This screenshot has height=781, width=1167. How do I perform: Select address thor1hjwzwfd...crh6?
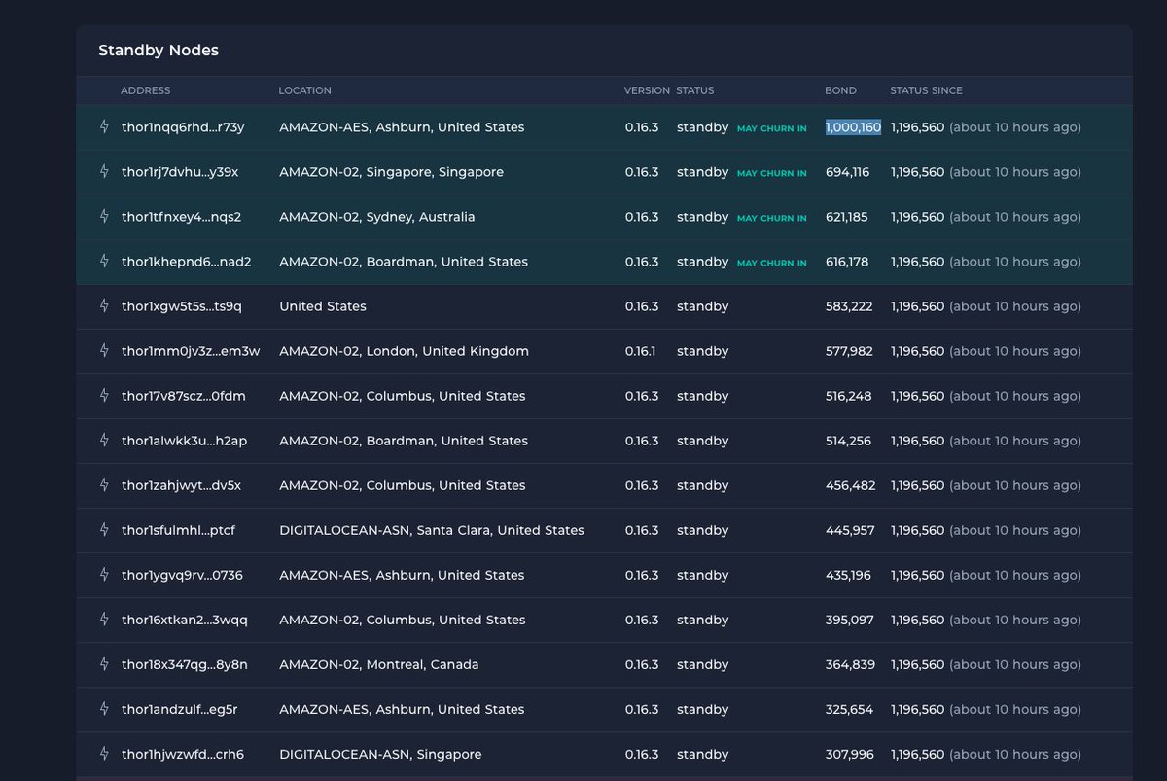183,754
